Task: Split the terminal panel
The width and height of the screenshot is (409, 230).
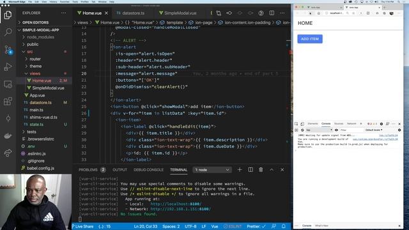Action: click(x=251, y=170)
